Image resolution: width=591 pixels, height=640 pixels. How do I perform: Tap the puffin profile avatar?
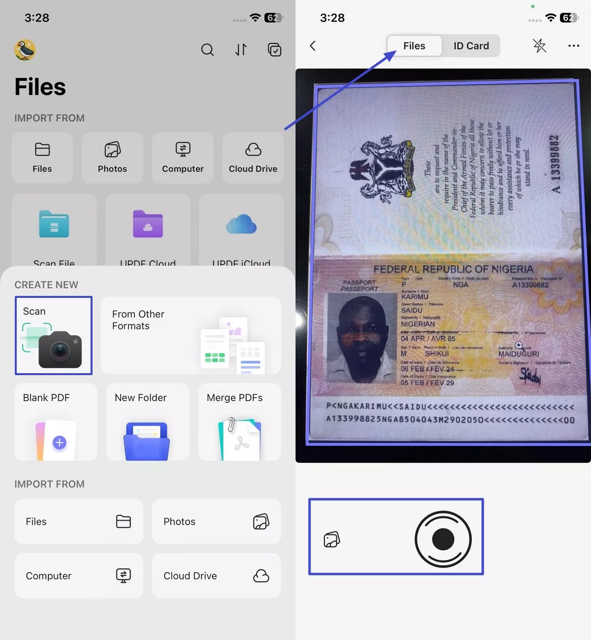pos(25,50)
